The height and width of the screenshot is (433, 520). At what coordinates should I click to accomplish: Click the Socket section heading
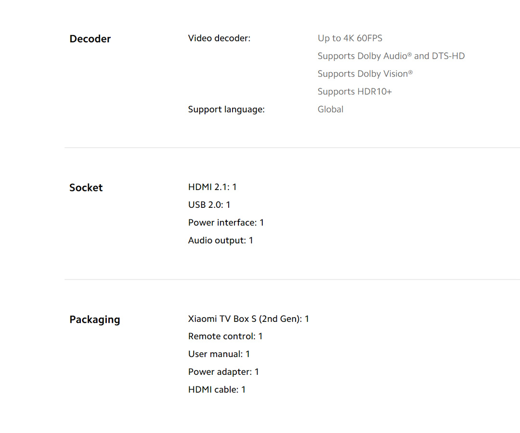[86, 188]
